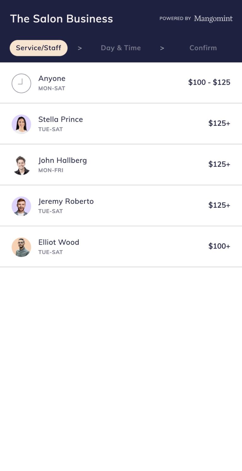This screenshot has width=242, height=471.
Task: Pick the Stella Prince name label
Action: (x=60, y=119)
